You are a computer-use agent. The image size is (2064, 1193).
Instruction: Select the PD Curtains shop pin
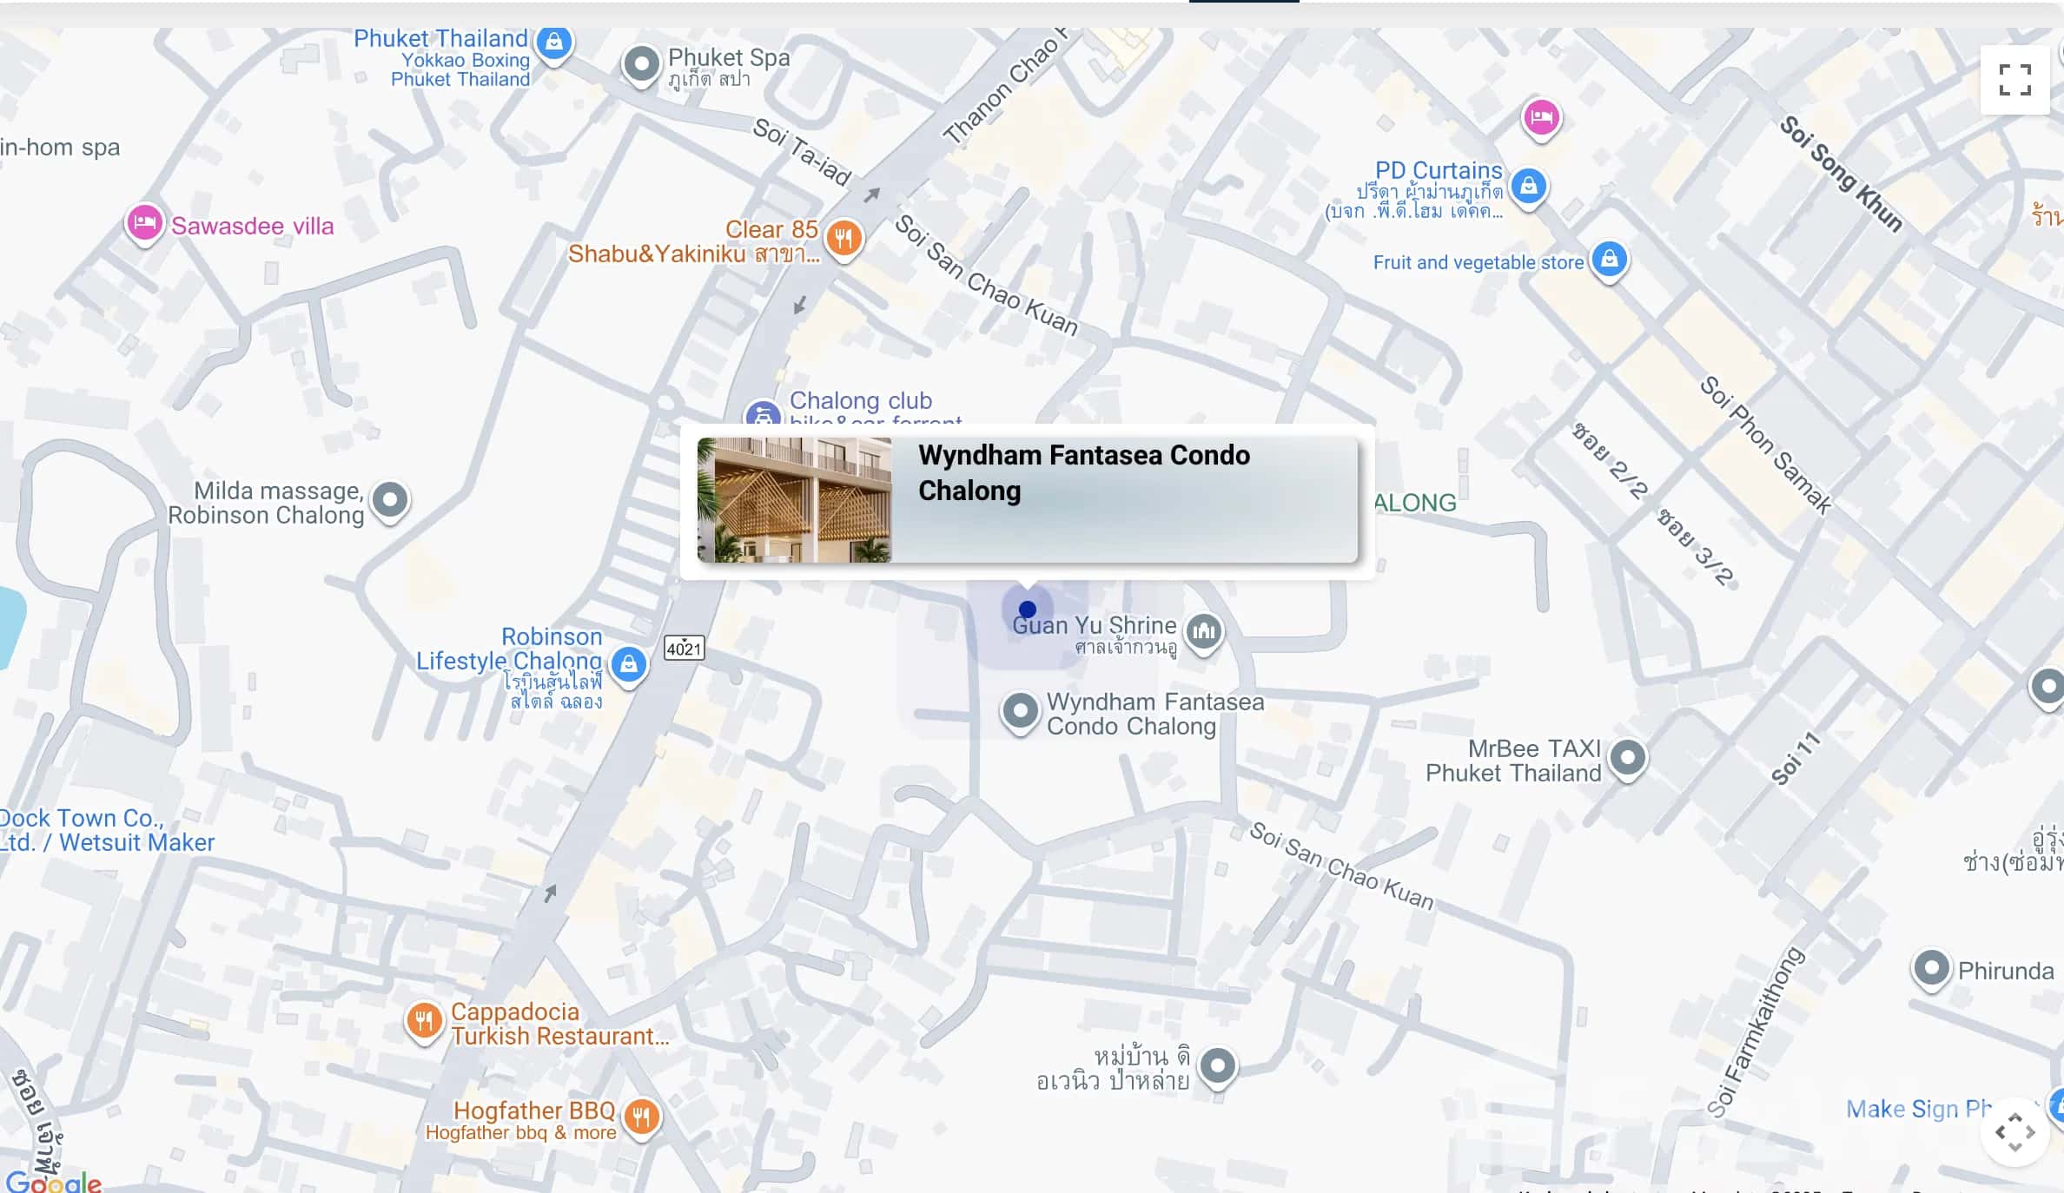point(1529,186)
